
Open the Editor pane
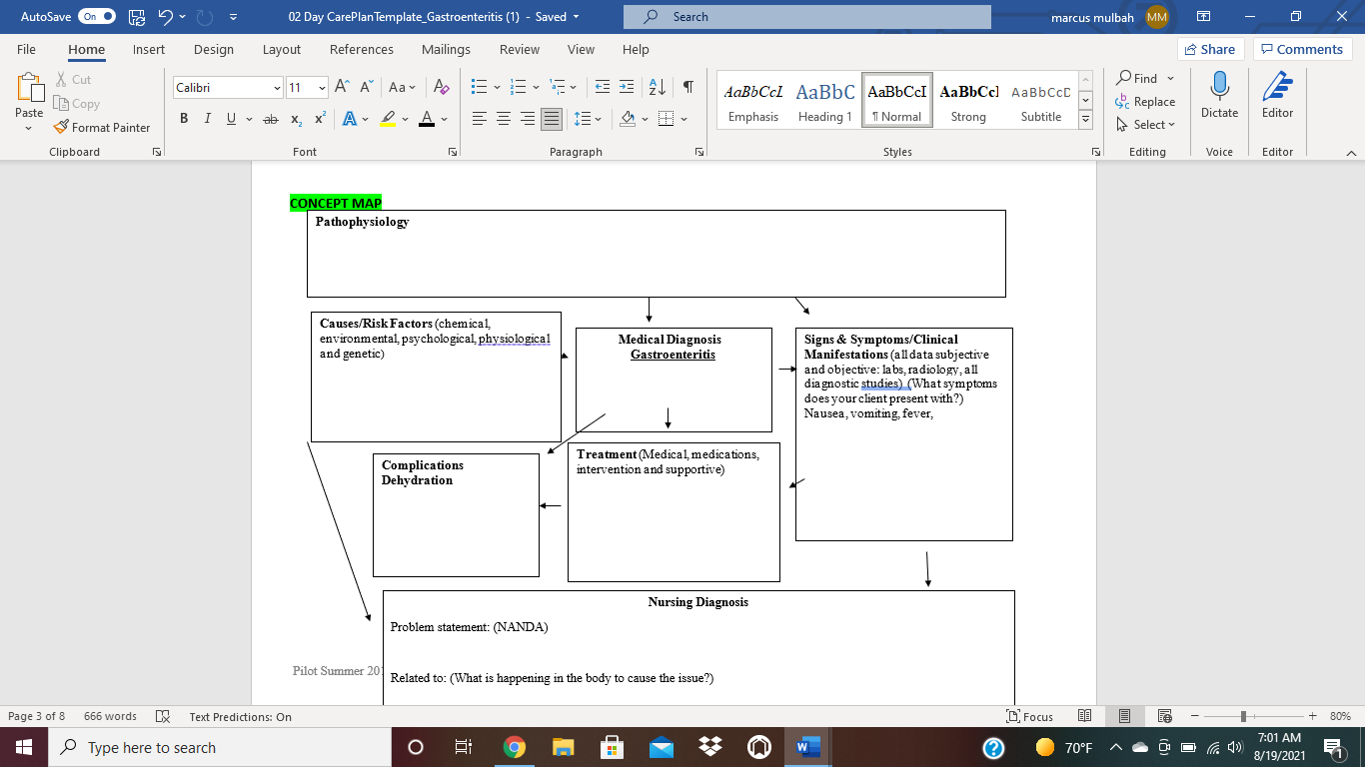point(1277,95)
